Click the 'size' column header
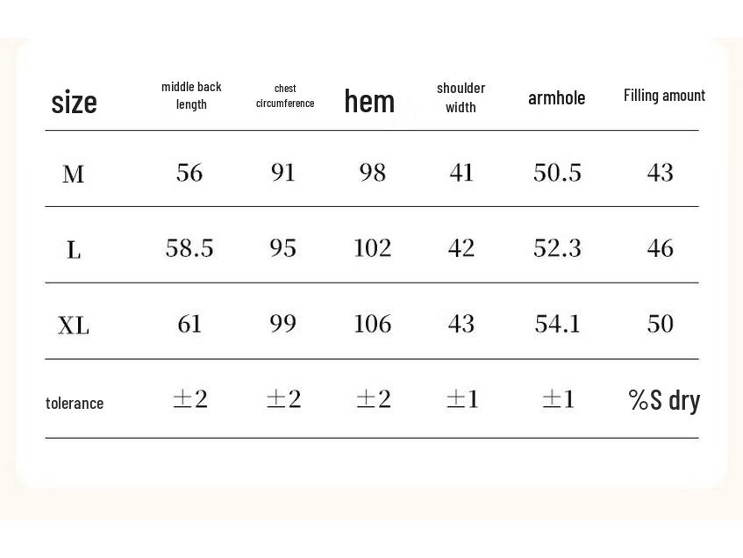 [x=74, y=103]
